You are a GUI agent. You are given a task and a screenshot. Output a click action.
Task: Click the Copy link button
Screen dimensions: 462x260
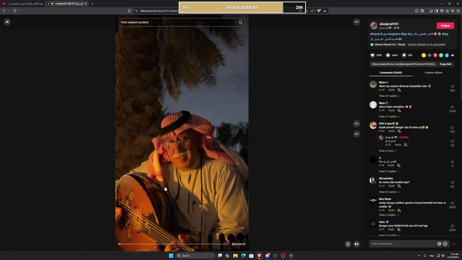pos(445,64)
